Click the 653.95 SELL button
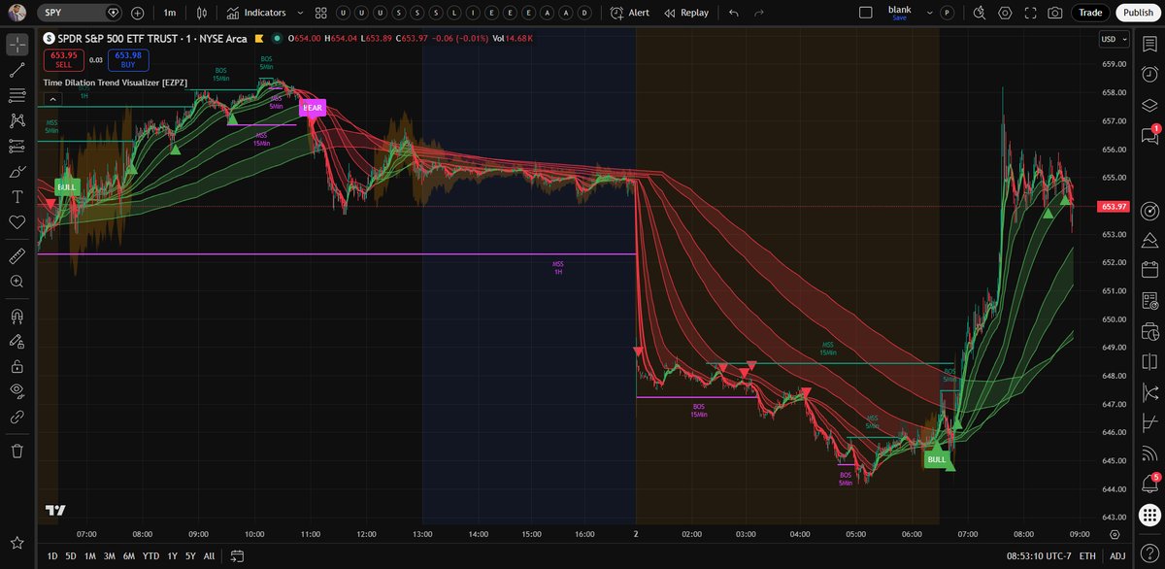Viewport: 1165px width, 569px height. 64,59
